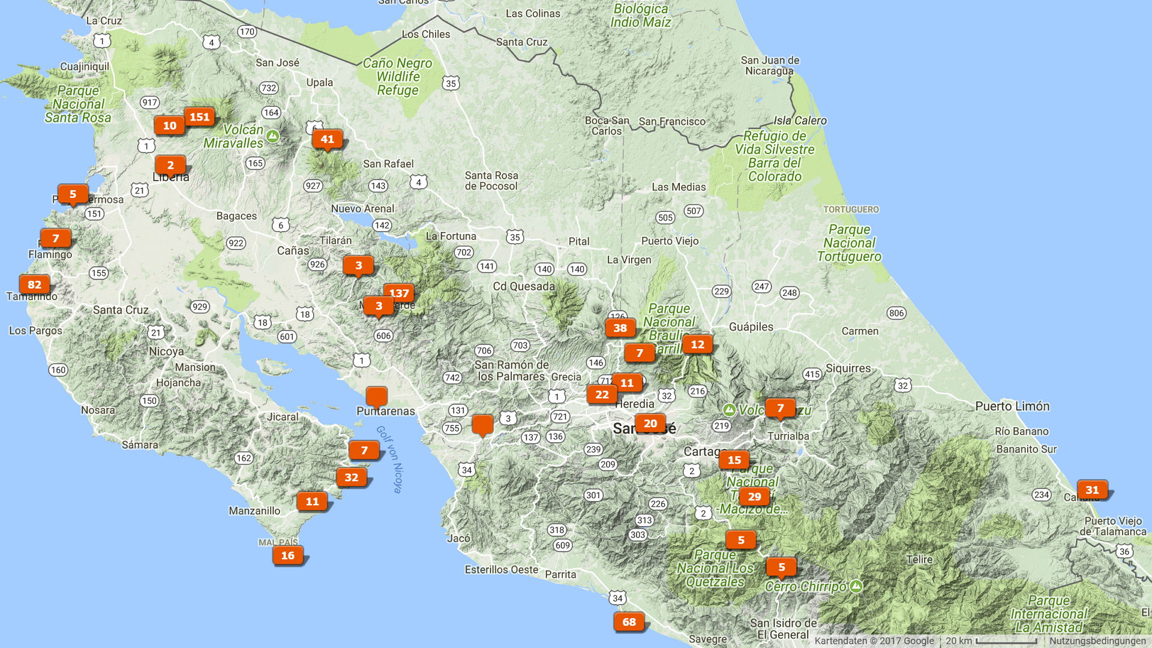This screenshot has height=648, width=1152.
Task: Select the 12 marker east of Braulio Carrillo
Action: tap(697, 344)
